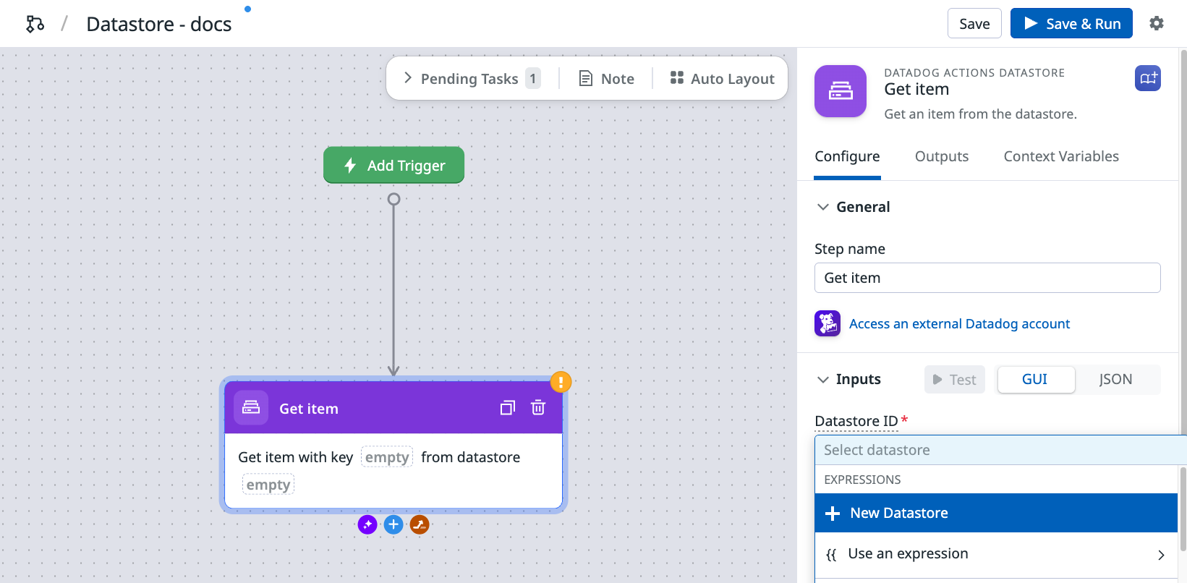Add a step with the blue plus icon

coord(393,524)
